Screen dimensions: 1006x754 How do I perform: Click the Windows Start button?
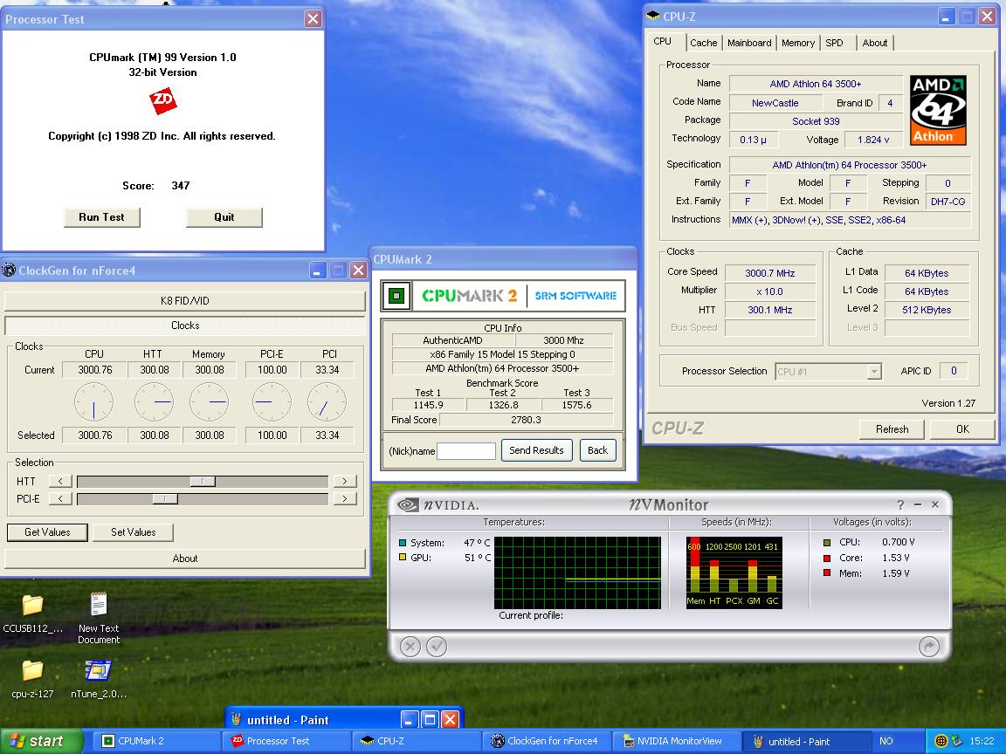pos(40,741)
